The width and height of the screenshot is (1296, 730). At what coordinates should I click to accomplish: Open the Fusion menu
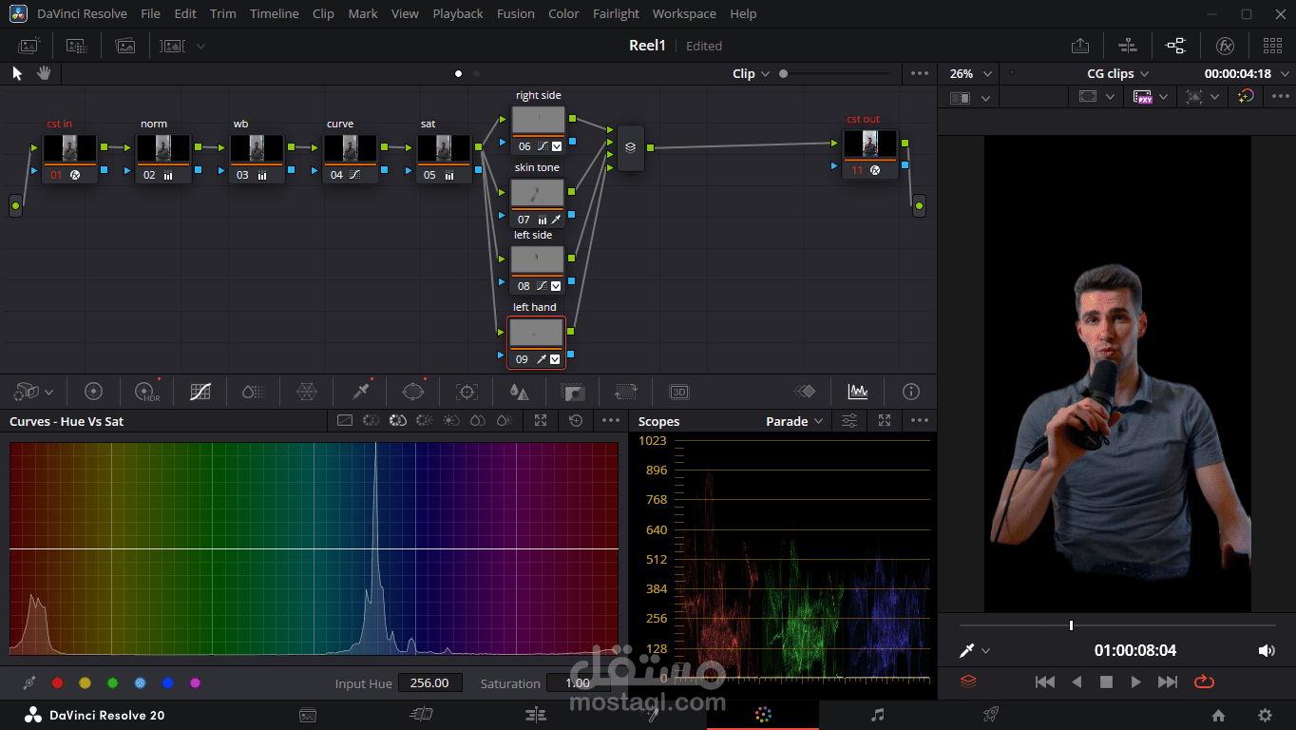(516, 13)
